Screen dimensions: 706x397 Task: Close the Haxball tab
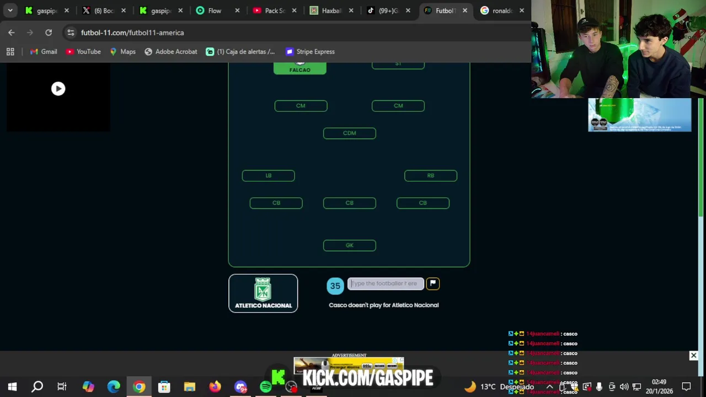351,10
